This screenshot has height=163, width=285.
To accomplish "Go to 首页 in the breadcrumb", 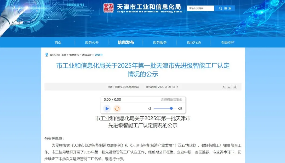I will coord(64,55).
